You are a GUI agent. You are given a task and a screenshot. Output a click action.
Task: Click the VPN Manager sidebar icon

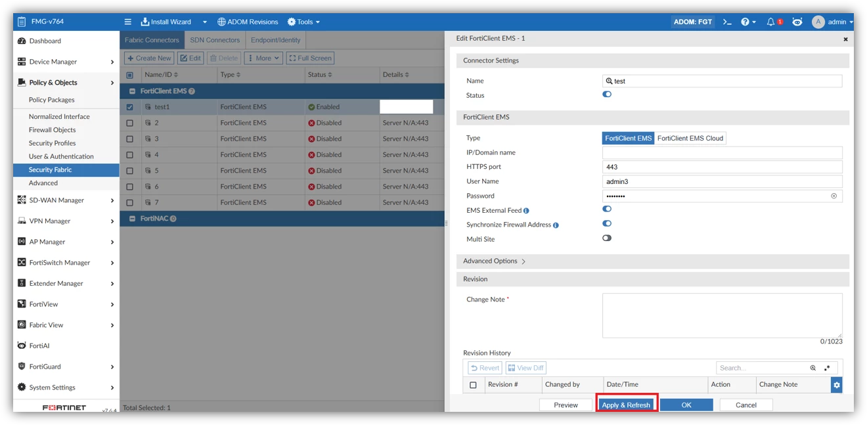coord(22,221)
